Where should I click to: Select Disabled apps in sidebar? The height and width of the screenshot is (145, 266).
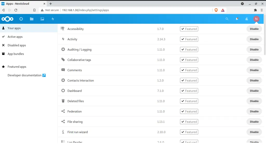[x=29, y=45]
